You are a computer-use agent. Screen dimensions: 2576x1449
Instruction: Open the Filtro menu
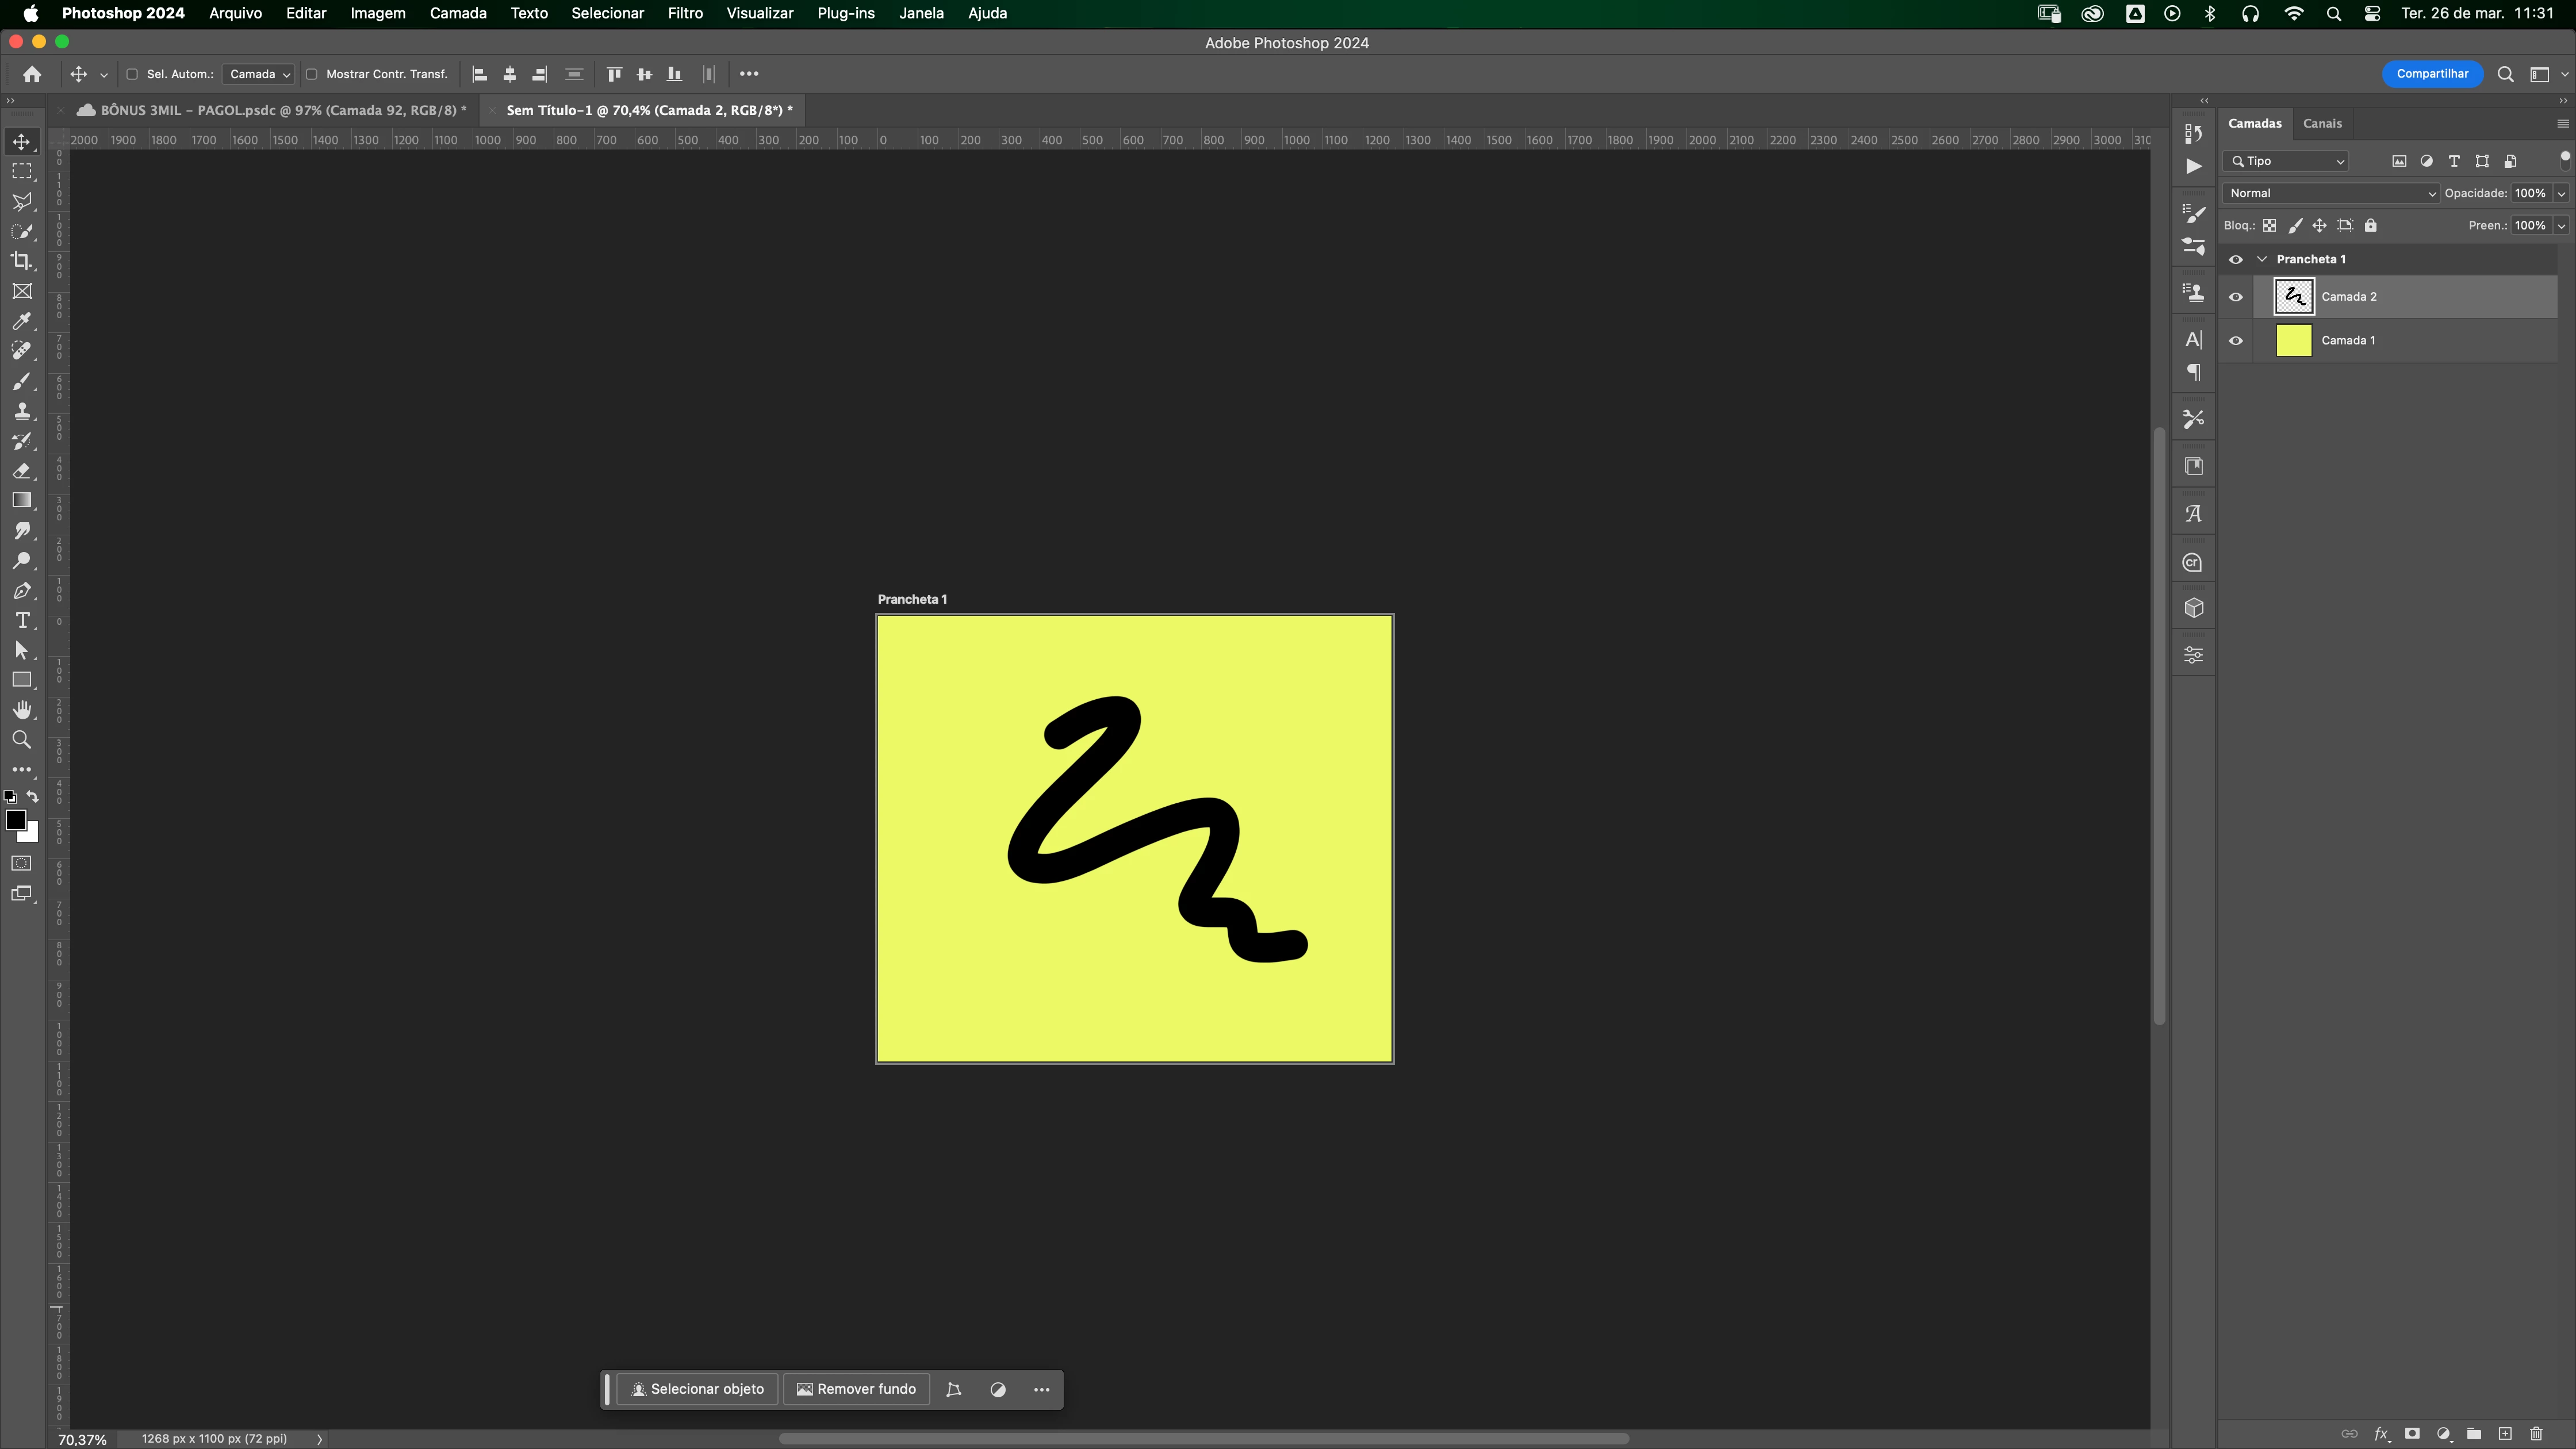pyautogui.click(x=685, y=13)
